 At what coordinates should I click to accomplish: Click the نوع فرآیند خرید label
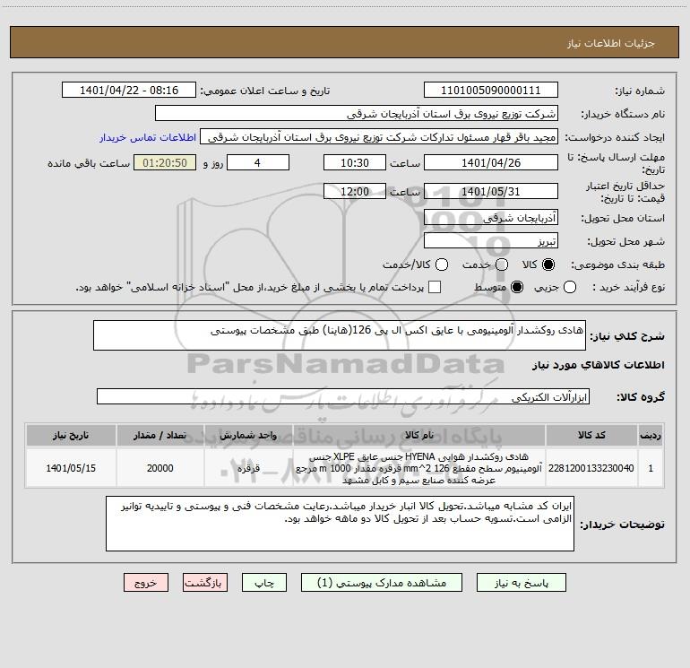click(x=628, y=287)
